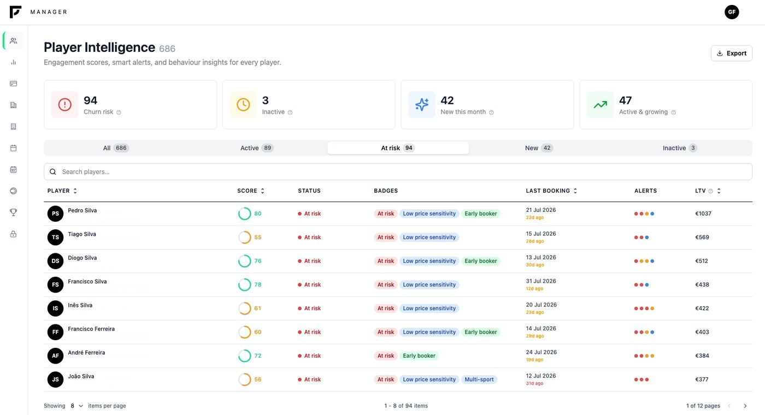Viewport: 765px width, 415px height.
Task: Click the info icon beside Active & growing
Action: pyautogui.click(x=673, y=112)
